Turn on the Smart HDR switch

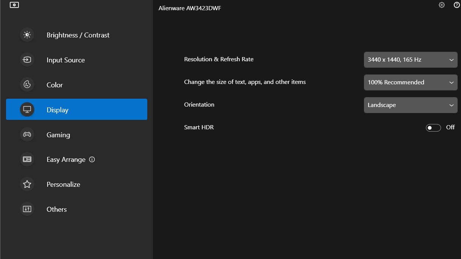[x=433, y=128]
